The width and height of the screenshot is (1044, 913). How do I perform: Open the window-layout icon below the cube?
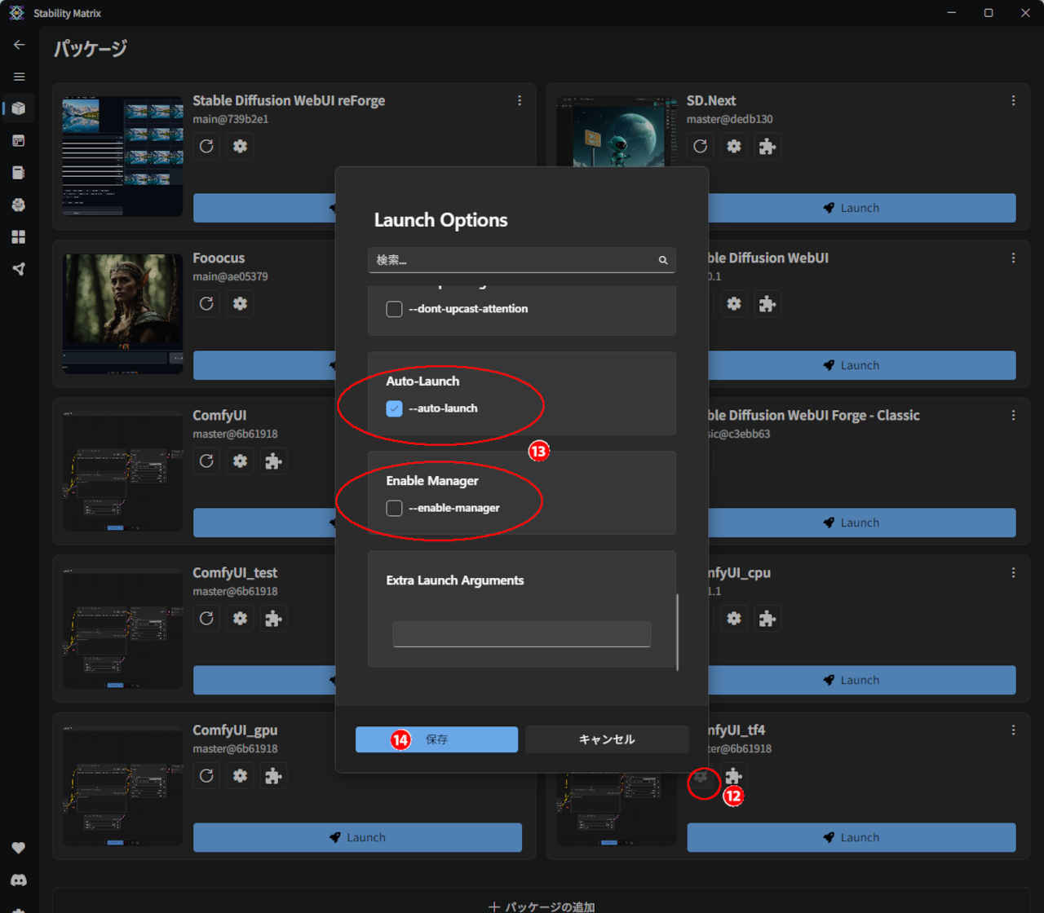19,140
